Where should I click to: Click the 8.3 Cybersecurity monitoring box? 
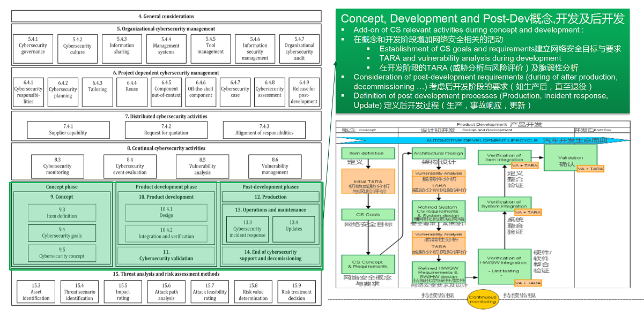pos(57,166)
